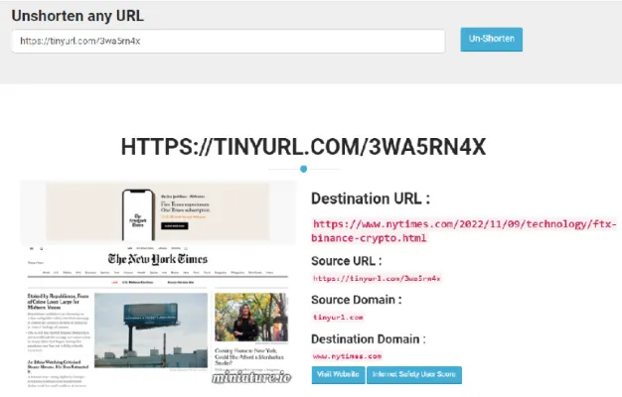Open the nytimes.com destination URL link
Viewport: 622px width, 397px height.
tap(464, 231)
